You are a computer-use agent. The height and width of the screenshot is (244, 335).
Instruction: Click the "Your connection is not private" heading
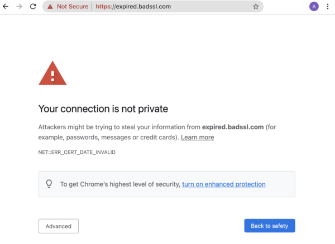tap(103, 109)
